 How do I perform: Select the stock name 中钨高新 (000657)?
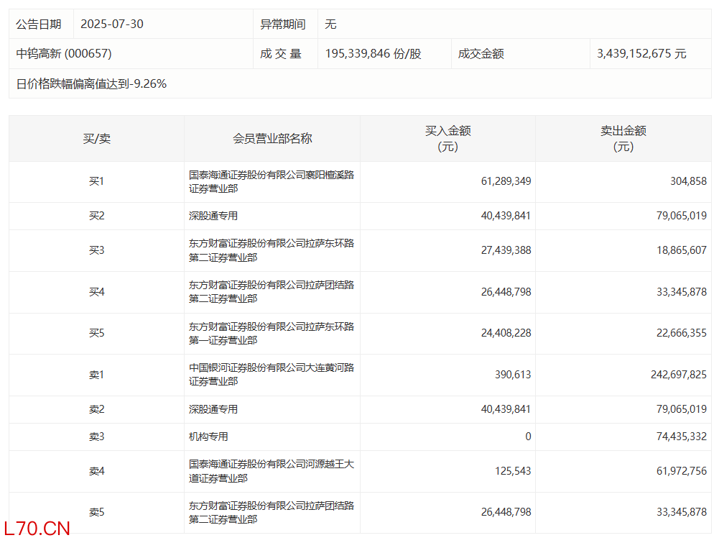(64, 53)
